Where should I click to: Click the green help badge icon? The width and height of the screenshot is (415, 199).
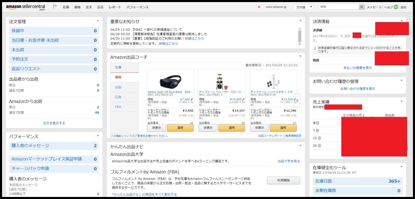(396, 7)
